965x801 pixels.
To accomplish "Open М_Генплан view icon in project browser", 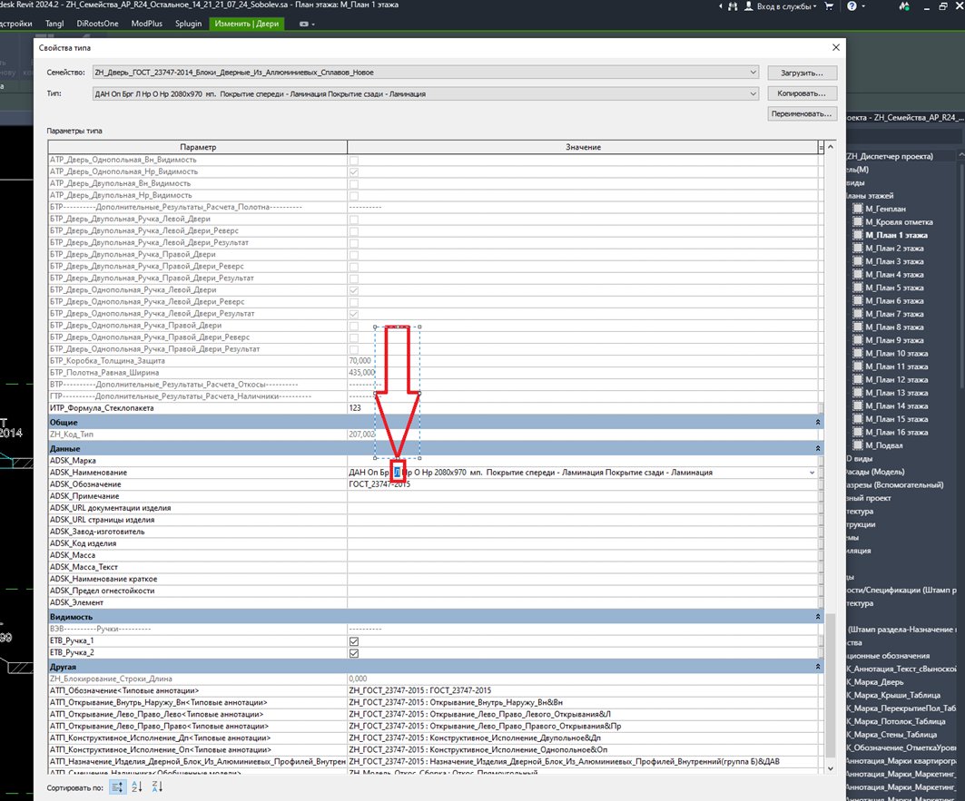I will tap(858, 209).
